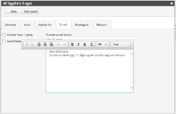Click Paste from Word icon
Image resolution: width=176 pixels, height=114 pixels.
(x=51, y=44)
